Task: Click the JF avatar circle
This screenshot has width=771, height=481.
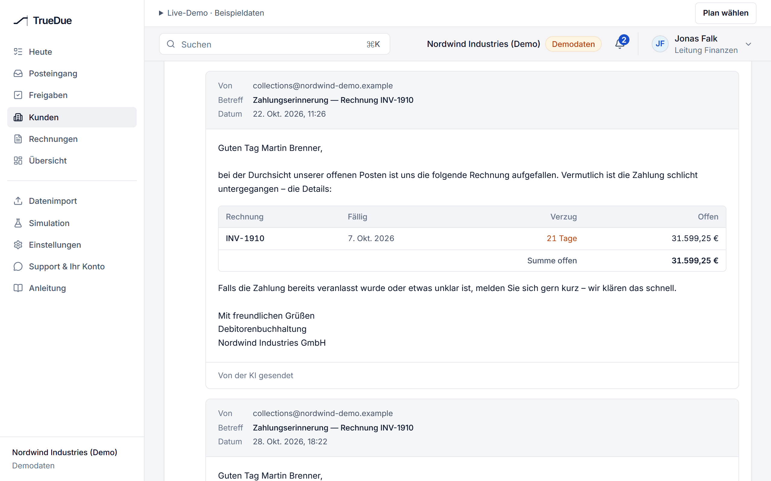Action: tap(660, 44)
